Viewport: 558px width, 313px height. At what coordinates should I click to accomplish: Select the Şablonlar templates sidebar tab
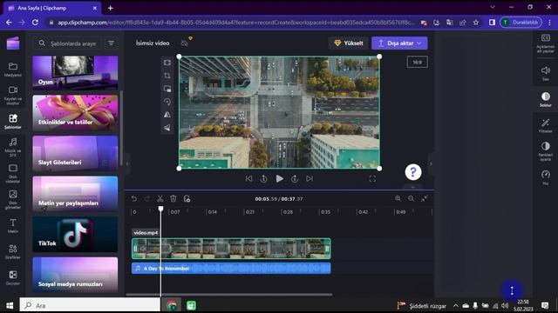click(13, 122)
